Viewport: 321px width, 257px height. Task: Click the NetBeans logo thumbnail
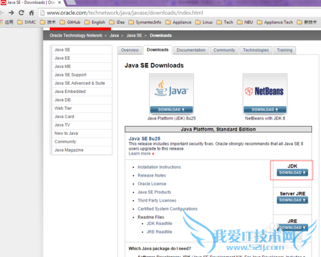[x=265, y=91]
